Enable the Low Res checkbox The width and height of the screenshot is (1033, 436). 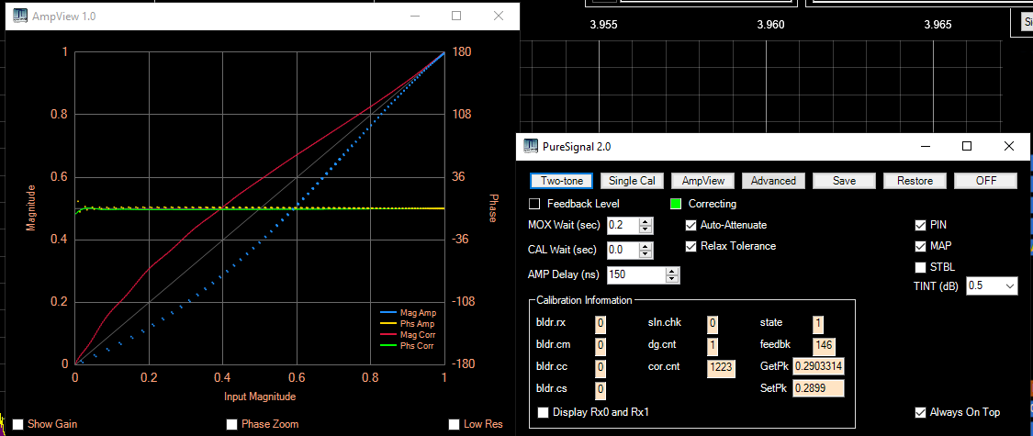pyautogui.click(x=454, y=424)
